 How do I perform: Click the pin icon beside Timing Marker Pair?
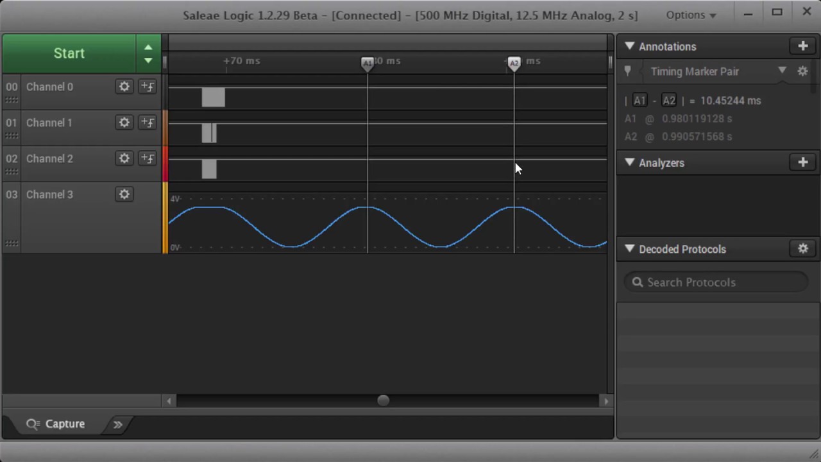pyautogui.click(x=628, y=71)
